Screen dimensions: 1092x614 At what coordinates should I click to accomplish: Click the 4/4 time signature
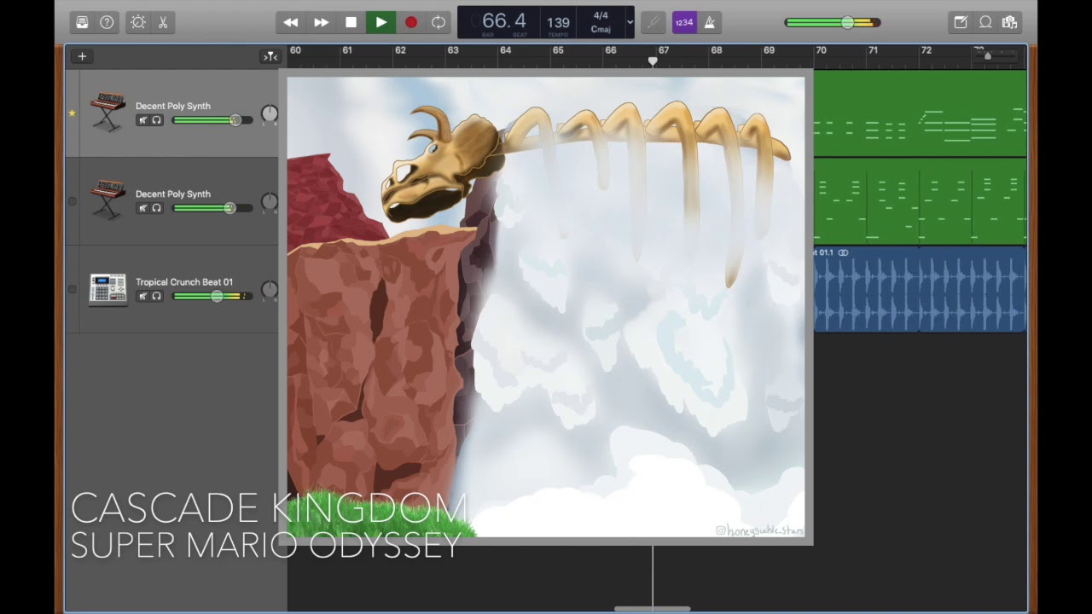pos(601,16)
